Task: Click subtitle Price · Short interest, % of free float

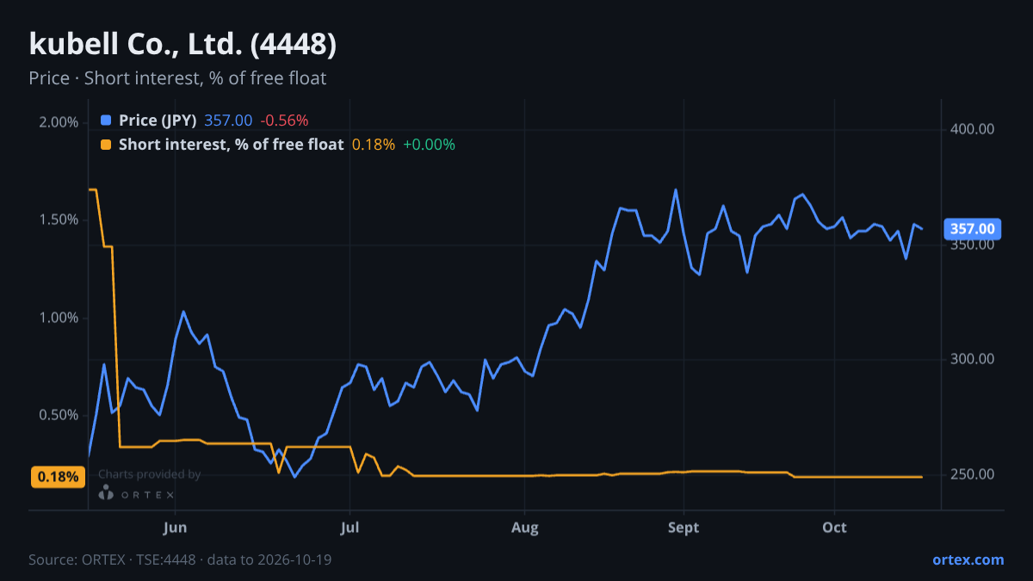Action: point(177,78)
